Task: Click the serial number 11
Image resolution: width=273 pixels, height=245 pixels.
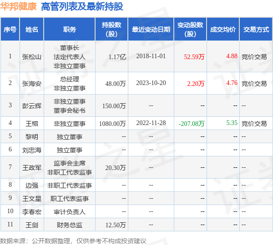Action: 10,224
